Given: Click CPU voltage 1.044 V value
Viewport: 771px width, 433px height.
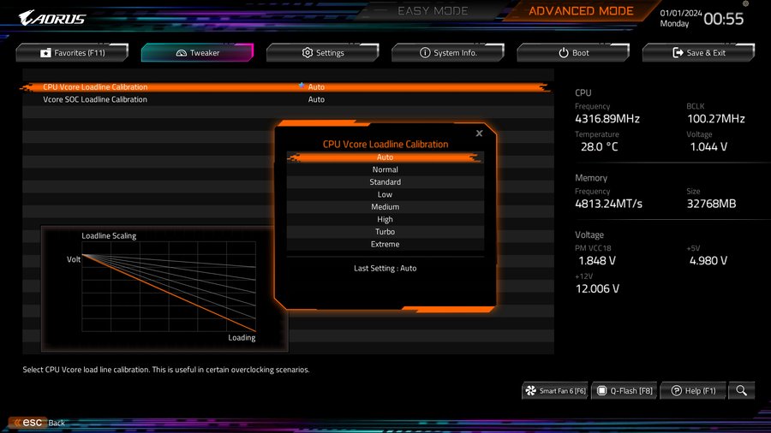Looking at the screenshot, I should (x=708, y=147).
